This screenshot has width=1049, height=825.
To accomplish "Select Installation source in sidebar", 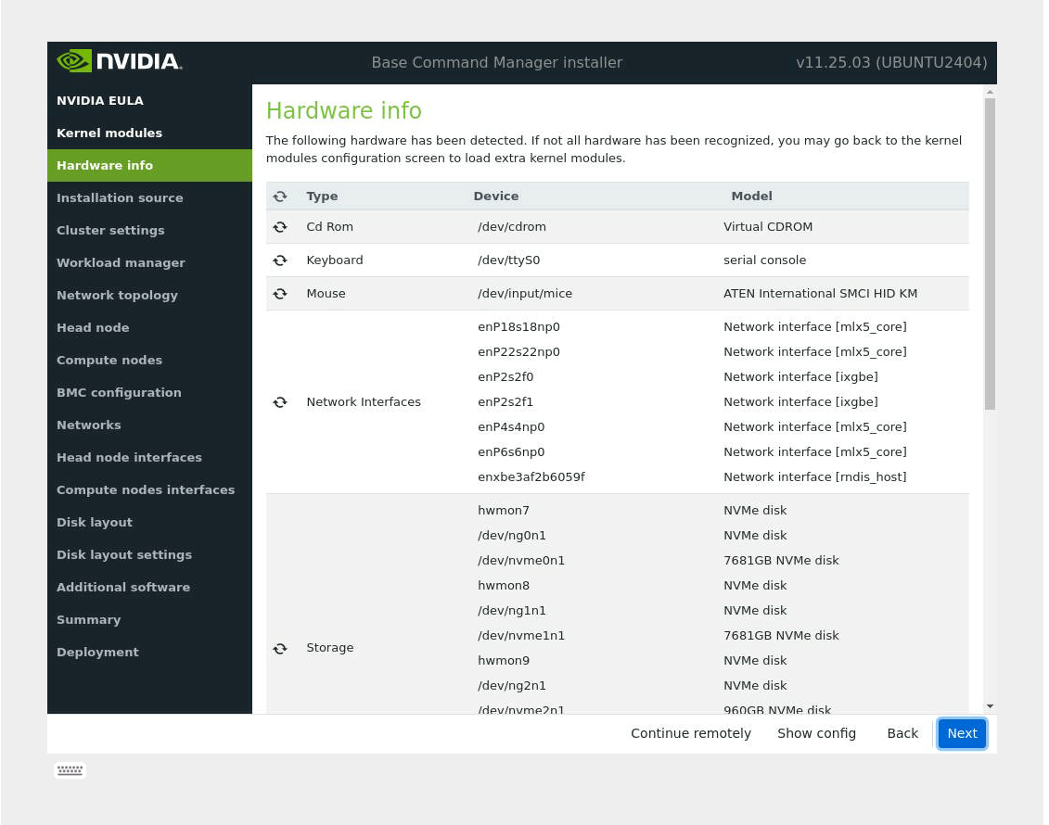I will pyautogui.click(x=120, y=197).
